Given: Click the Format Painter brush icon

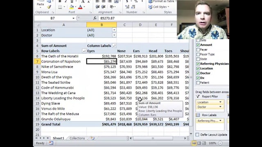Looking at the screenshot, I should click(x=49, y=7).
